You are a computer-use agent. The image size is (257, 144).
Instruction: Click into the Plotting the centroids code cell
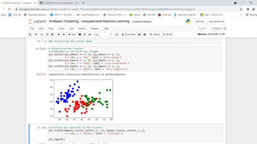tap(135, 133)
